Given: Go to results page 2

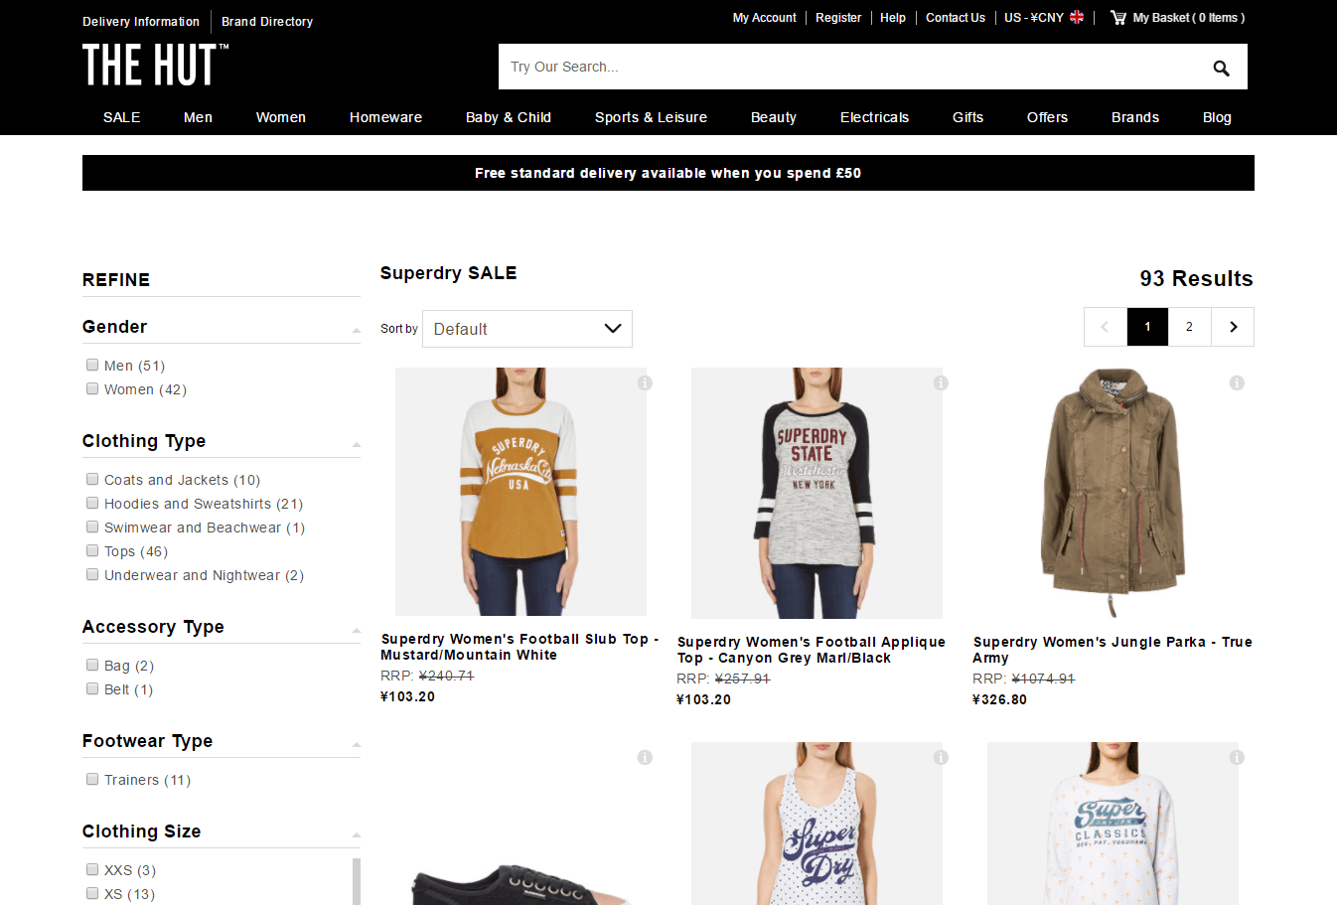Looking at the screenshot, I should tap(1189, 327).
